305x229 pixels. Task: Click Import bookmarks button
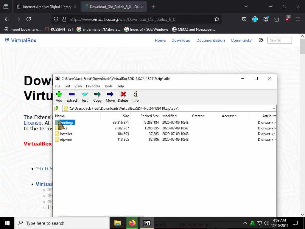point(23,30)
